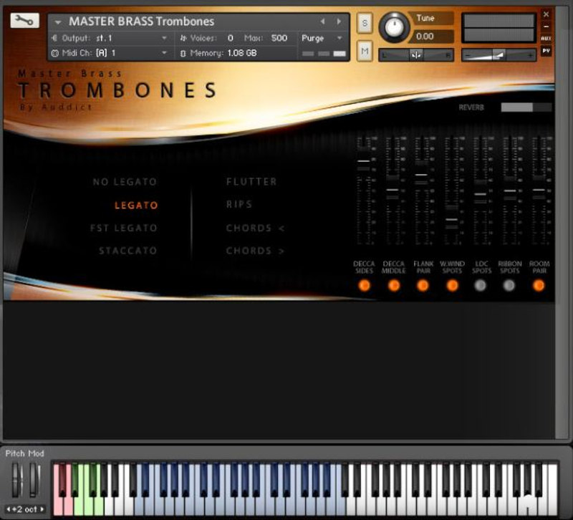
Task: Click the output speaker icon
Action: point(54,38)
